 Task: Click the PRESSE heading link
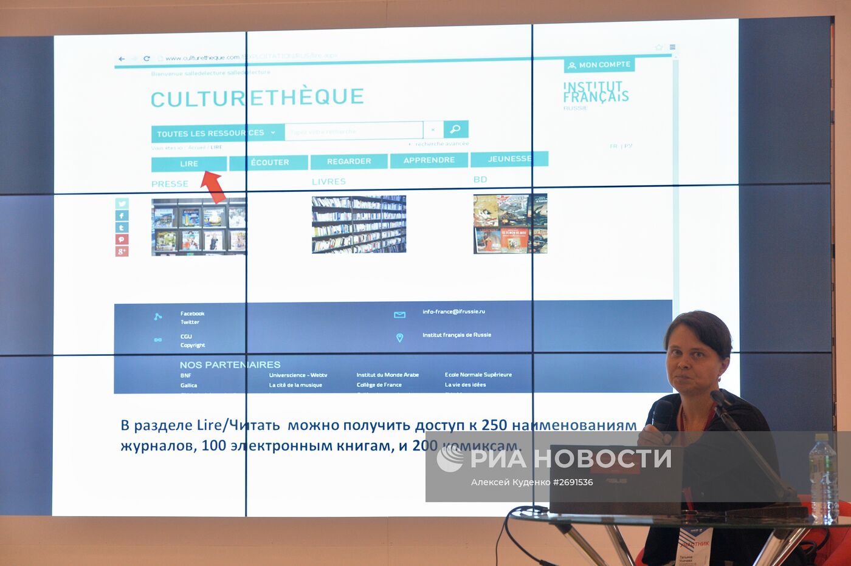click(170, 184)
